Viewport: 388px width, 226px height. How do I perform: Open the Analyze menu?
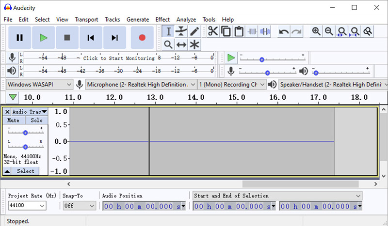point(186,19)
